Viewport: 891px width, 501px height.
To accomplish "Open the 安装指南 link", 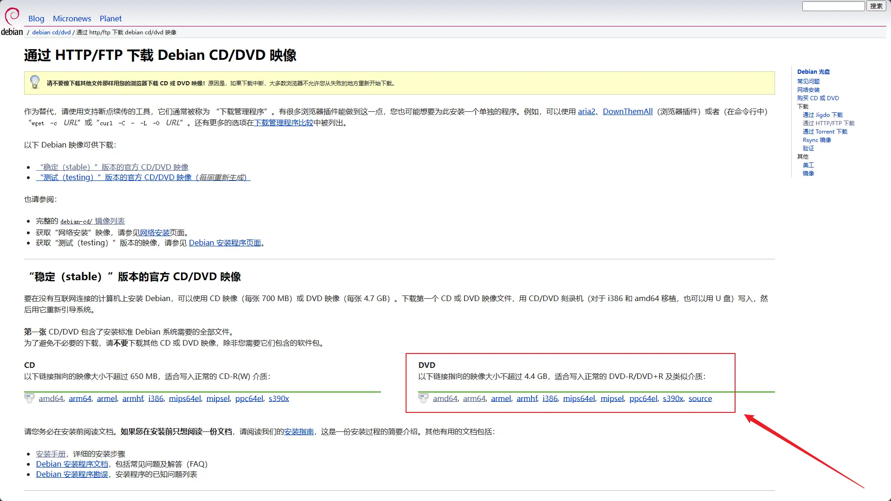I will coord(299,432).
